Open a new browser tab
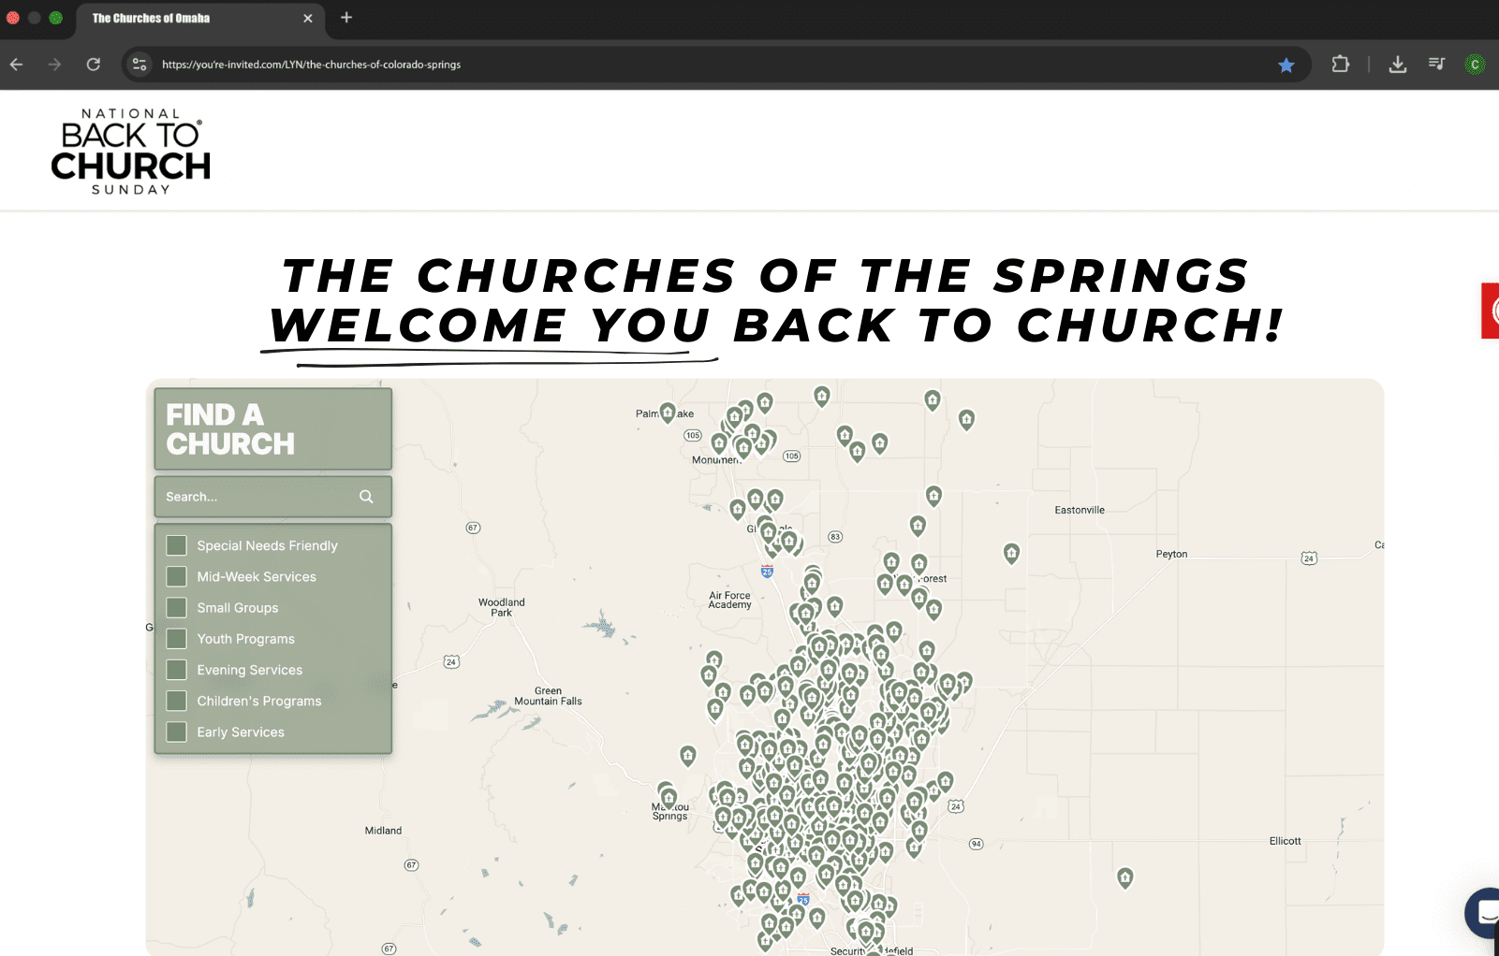Image resolution: width=1499 pixels, height=956 pixels. tap(346, 18)
